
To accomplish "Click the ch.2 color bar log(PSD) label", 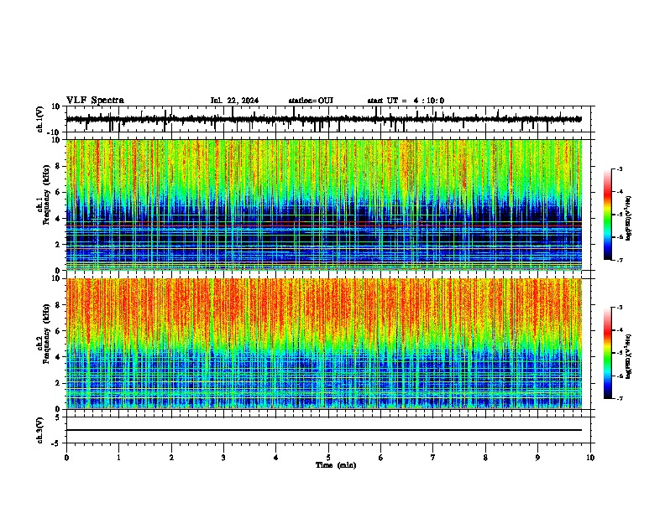I will tap(629, 355).
